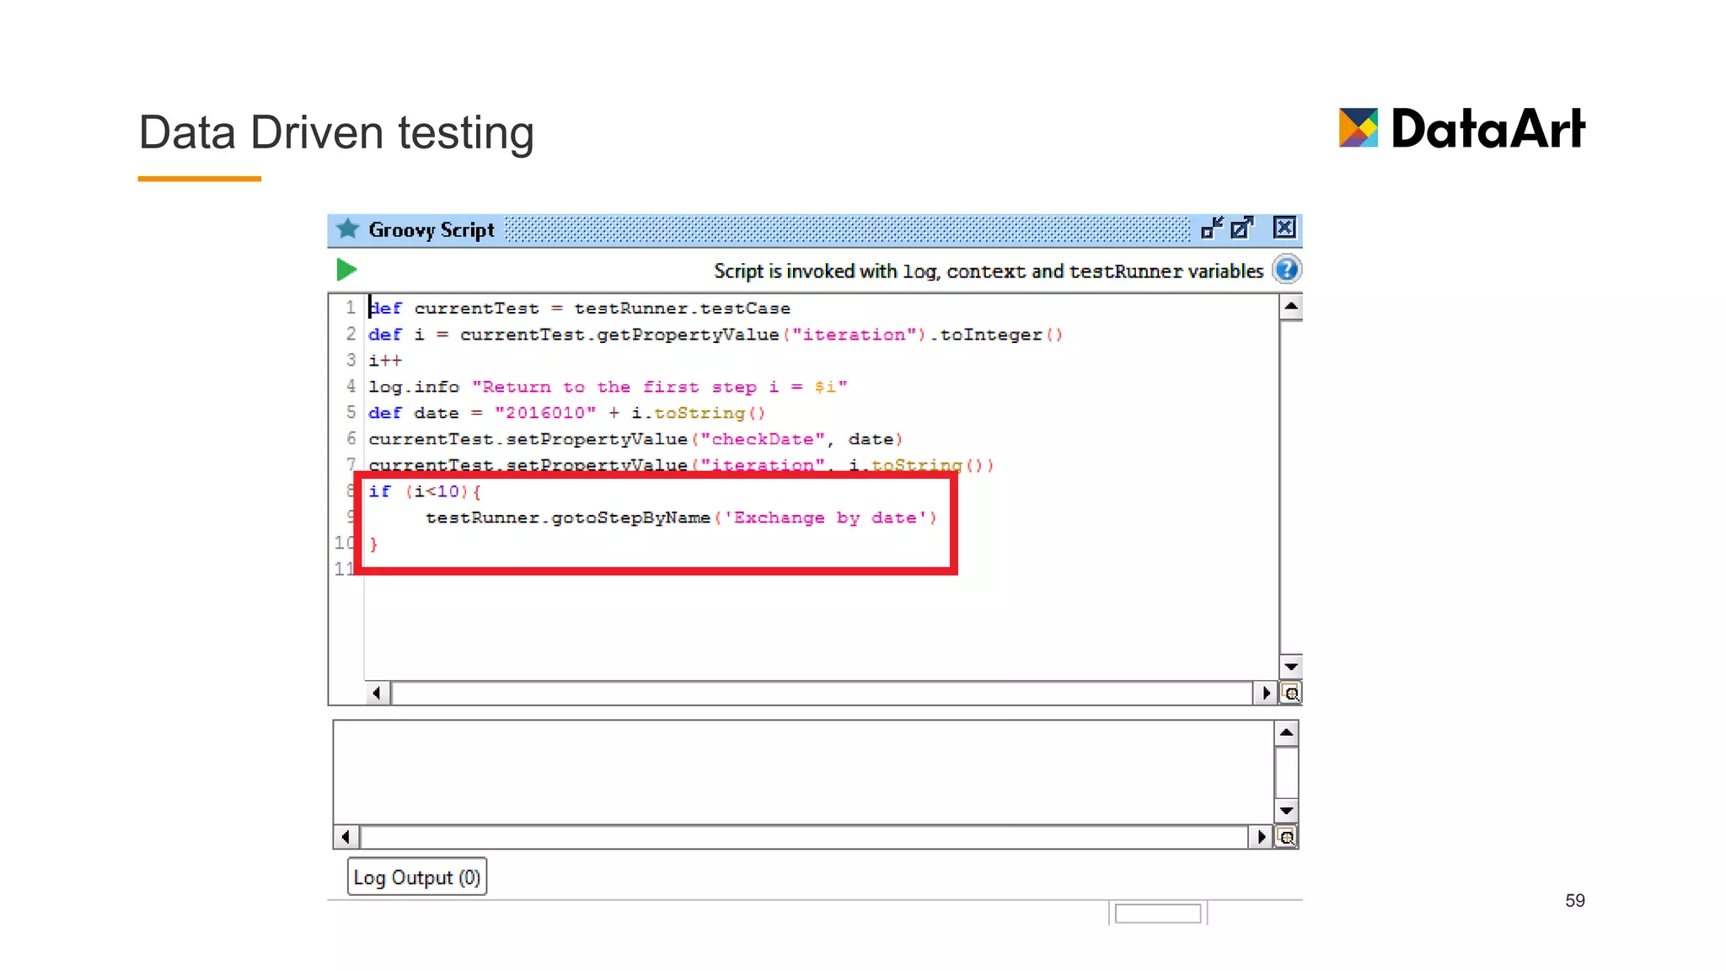Click the closing brace on line 10
The height and width of the screenshot is (971, 1726).
pyautogui.click(x=374, y=545)
